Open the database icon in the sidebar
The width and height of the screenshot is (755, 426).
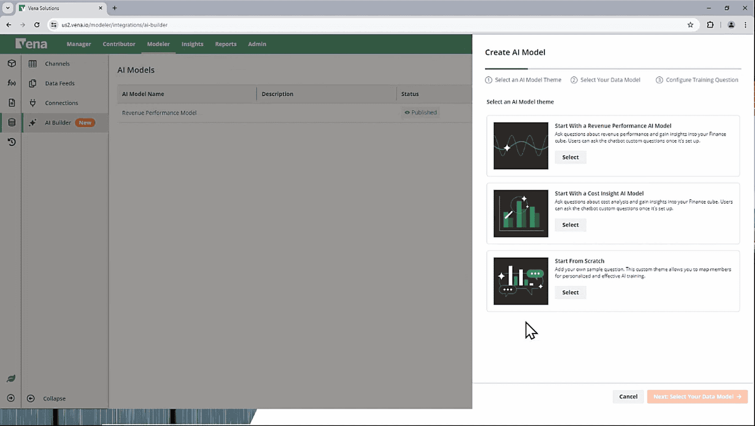point(11,122)
